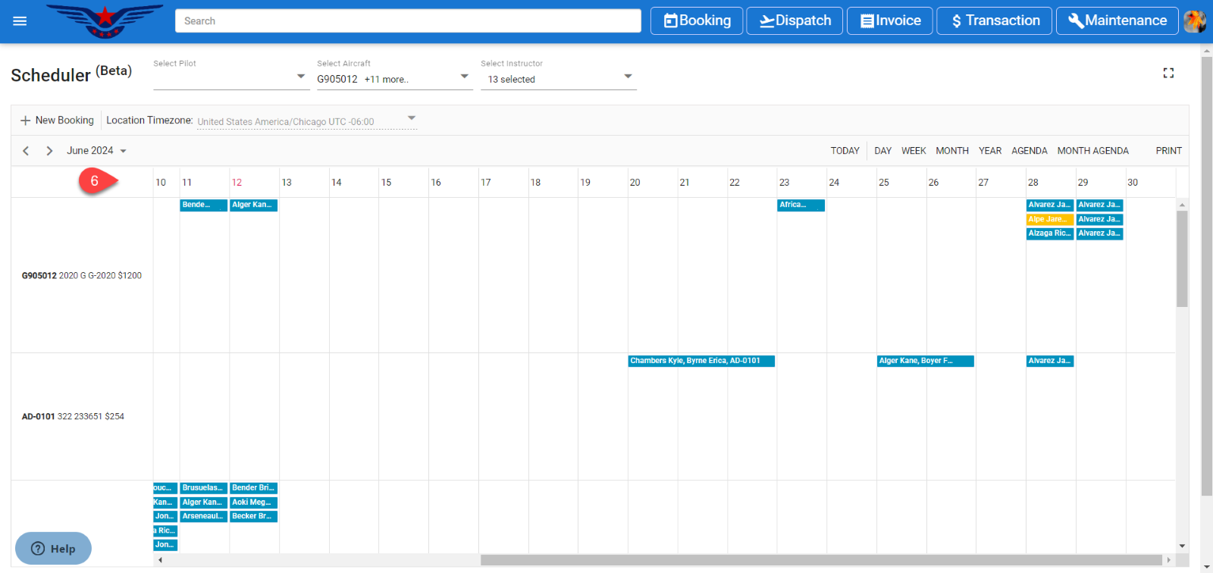Open the hamburger navigation menu
The image size is (1213, 573).
click(20, 21)
